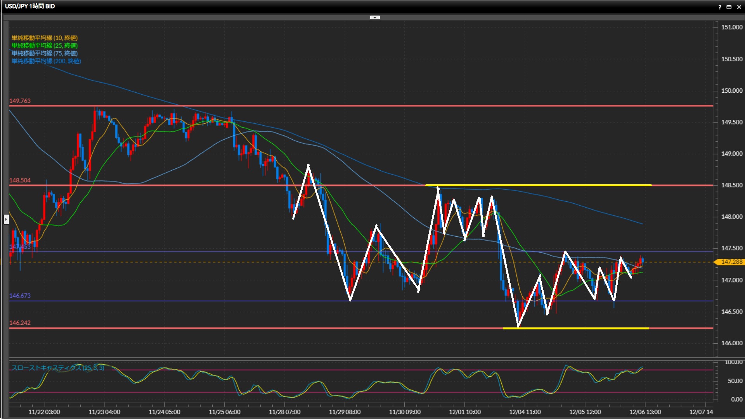Click the help question mark icon
Viewport: 745px width, 419px height.
tap(720, 7)
